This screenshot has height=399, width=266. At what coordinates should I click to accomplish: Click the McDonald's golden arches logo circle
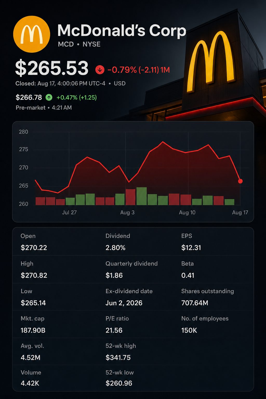pyautogui.click(x=31, y=34)
